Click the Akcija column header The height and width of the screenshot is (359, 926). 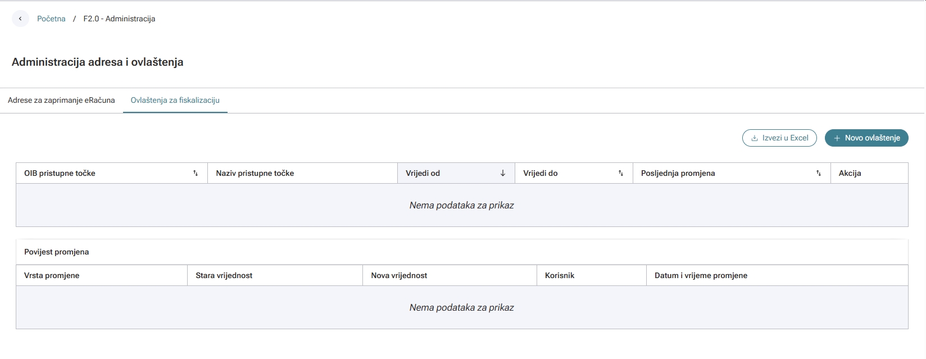coord(869,173)
